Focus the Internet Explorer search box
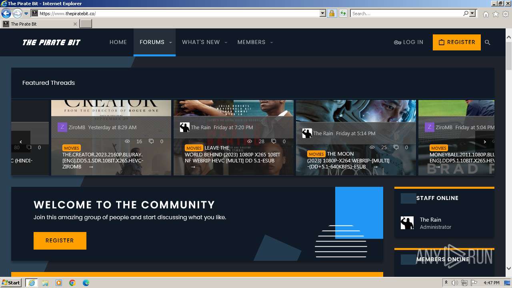 pyautogui.click(x=406, y=13)
